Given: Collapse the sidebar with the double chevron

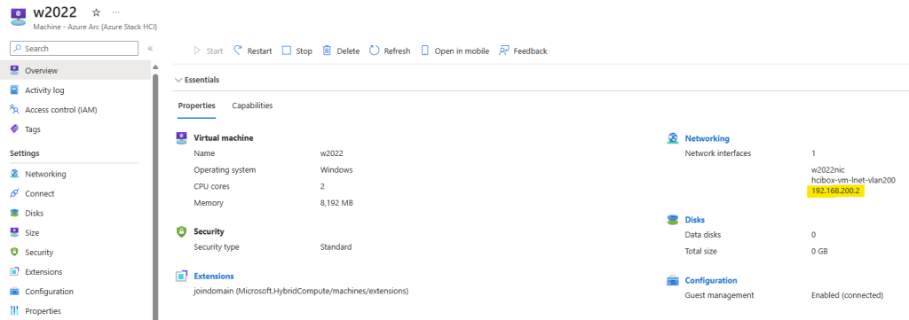Looking at the screenshot, I should [149, 49].
